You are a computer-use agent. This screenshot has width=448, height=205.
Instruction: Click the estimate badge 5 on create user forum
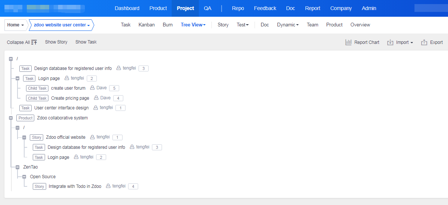[x=114, y=88]
